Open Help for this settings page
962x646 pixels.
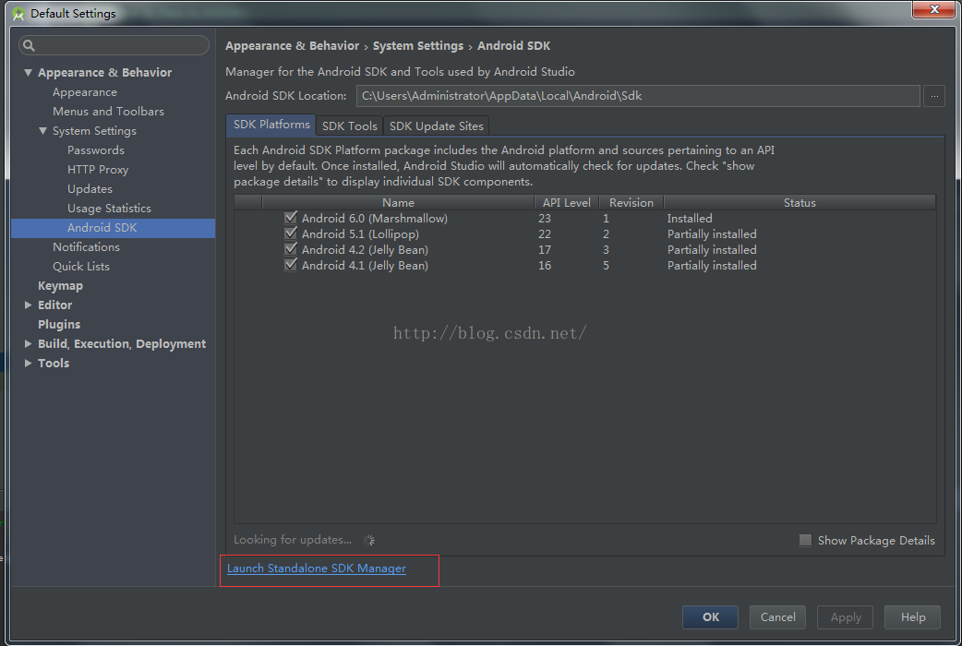click(913, 617)
